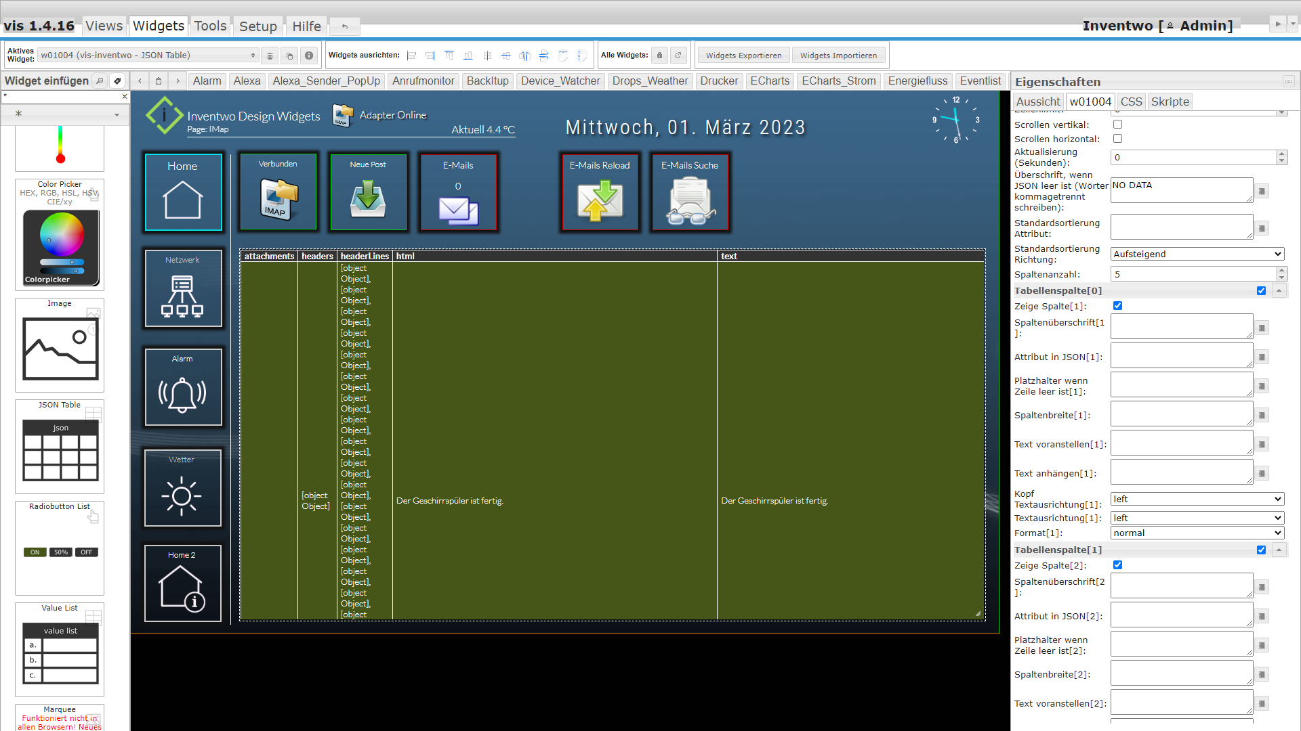1301x731 pixels.
Task: Collapse the Tabellenspalte[1] section
Action: coord(1279,550)
